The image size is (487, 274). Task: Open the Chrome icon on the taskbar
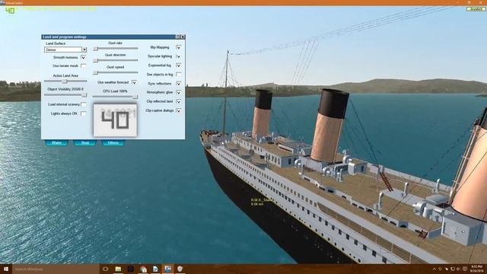[143, 269]
